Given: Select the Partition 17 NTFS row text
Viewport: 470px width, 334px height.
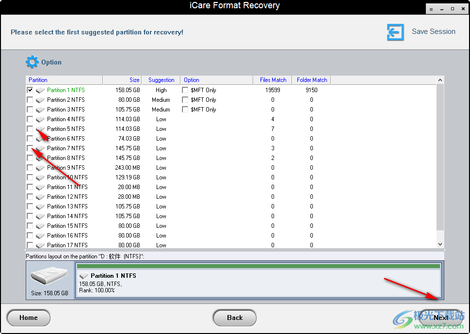Looking at the screenshot, I should (67, 245).
